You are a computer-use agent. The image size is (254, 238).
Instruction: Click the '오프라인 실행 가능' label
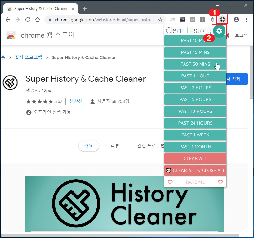click(52, 112)
